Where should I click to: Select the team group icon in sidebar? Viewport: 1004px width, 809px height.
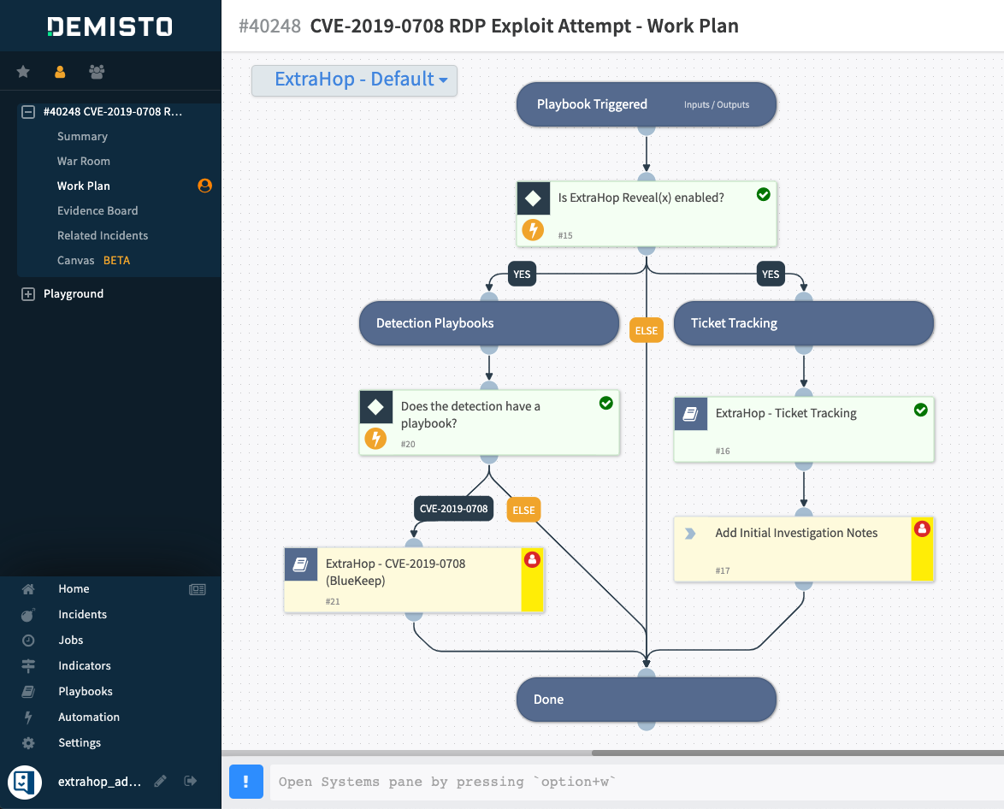click(97, 72)
